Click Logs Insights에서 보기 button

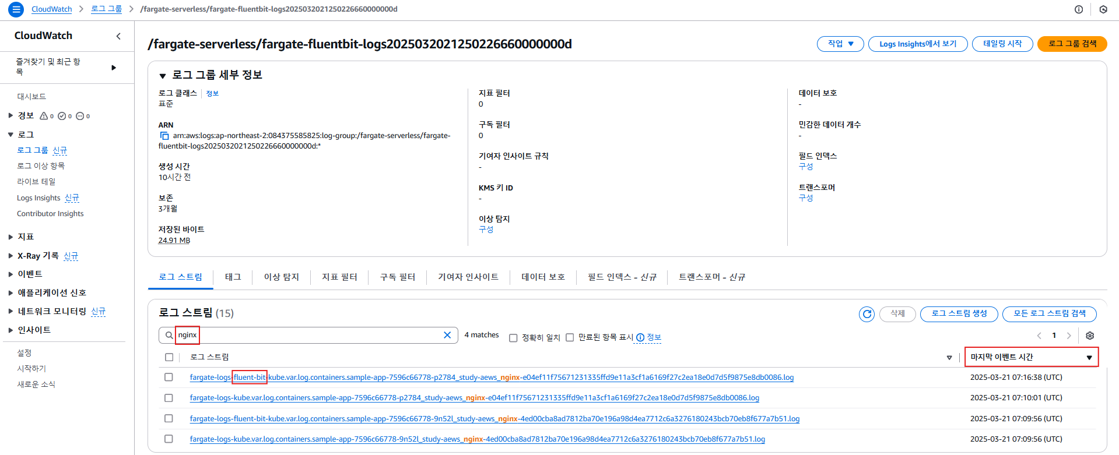[918, 44]
